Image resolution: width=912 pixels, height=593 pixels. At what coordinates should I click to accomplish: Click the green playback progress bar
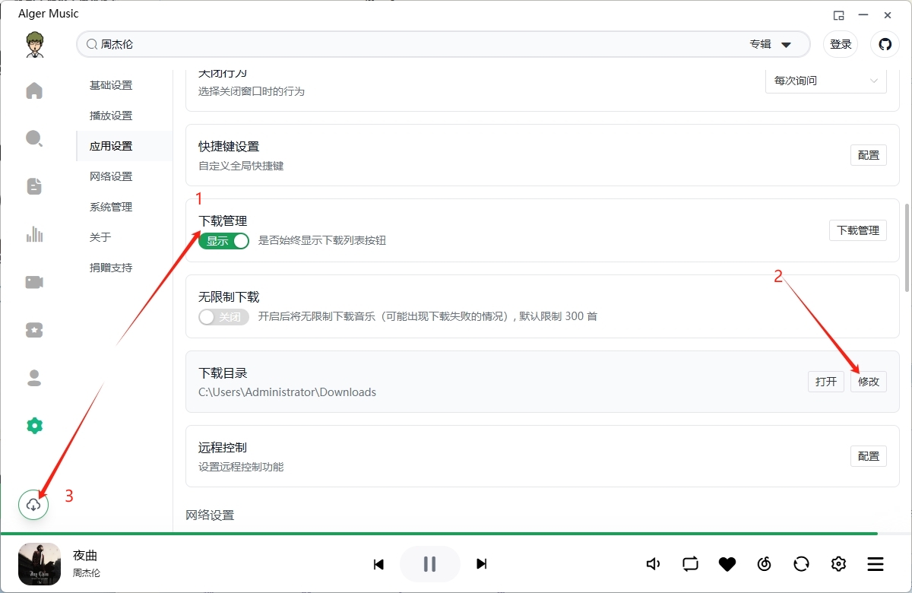(456, 534)
